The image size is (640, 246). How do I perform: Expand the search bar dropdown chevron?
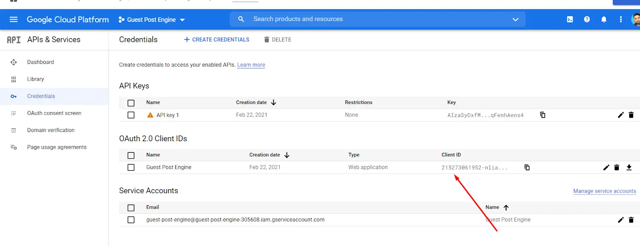coord(516,19)
